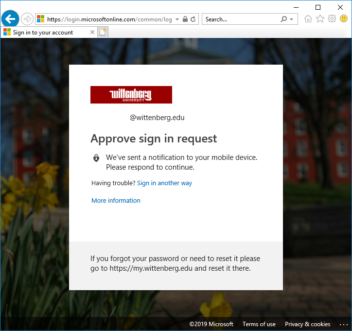The width and height of the screenshot is (352, 331).
Task: Click the password reset instruction text
Action: pyautogui.click(x=175, y=263)
